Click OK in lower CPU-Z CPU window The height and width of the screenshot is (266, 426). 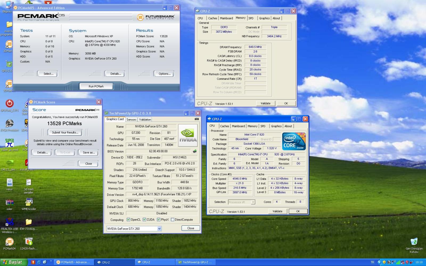coord(298,211)
